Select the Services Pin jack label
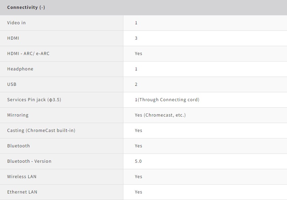 coord(34,100)
